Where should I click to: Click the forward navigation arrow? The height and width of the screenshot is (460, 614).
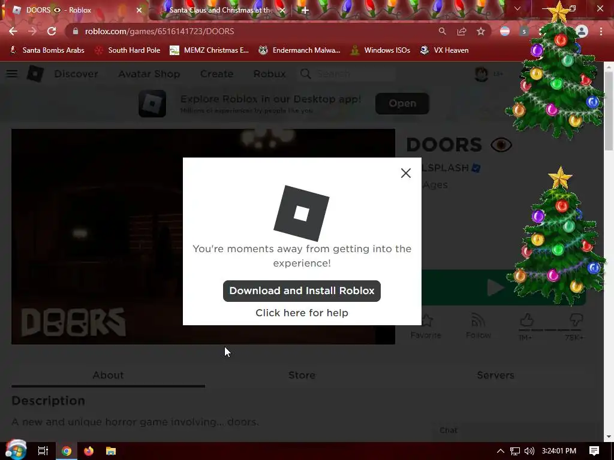(32, 31)
